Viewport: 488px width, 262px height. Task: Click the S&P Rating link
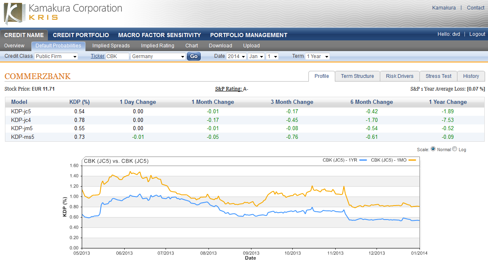click(229, 89)
